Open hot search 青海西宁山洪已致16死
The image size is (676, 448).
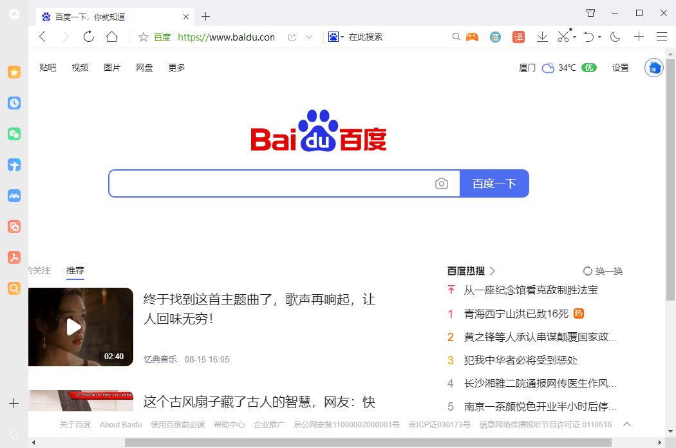(x=516, y=313)
